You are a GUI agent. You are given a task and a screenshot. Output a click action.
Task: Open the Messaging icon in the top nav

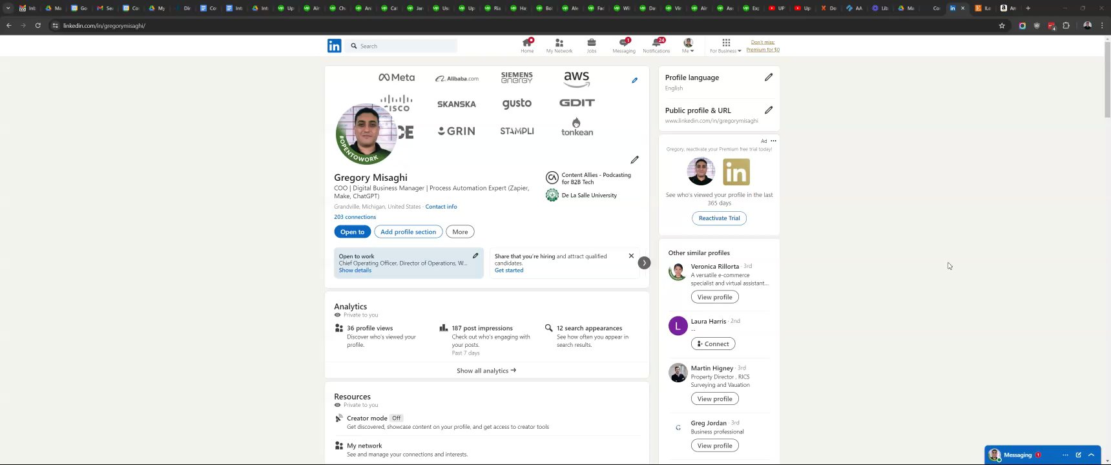624,45
